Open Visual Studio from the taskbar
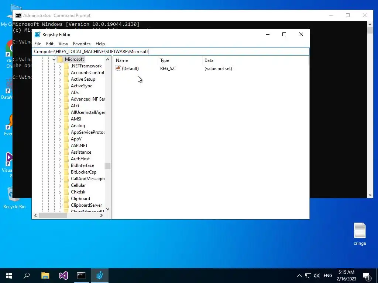The height and width of the screenshot is (283, 378). coord(63,276)
